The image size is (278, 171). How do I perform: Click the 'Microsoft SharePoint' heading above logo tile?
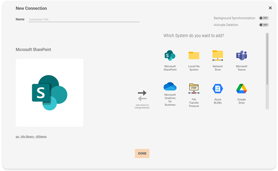[x=33, y=50]
